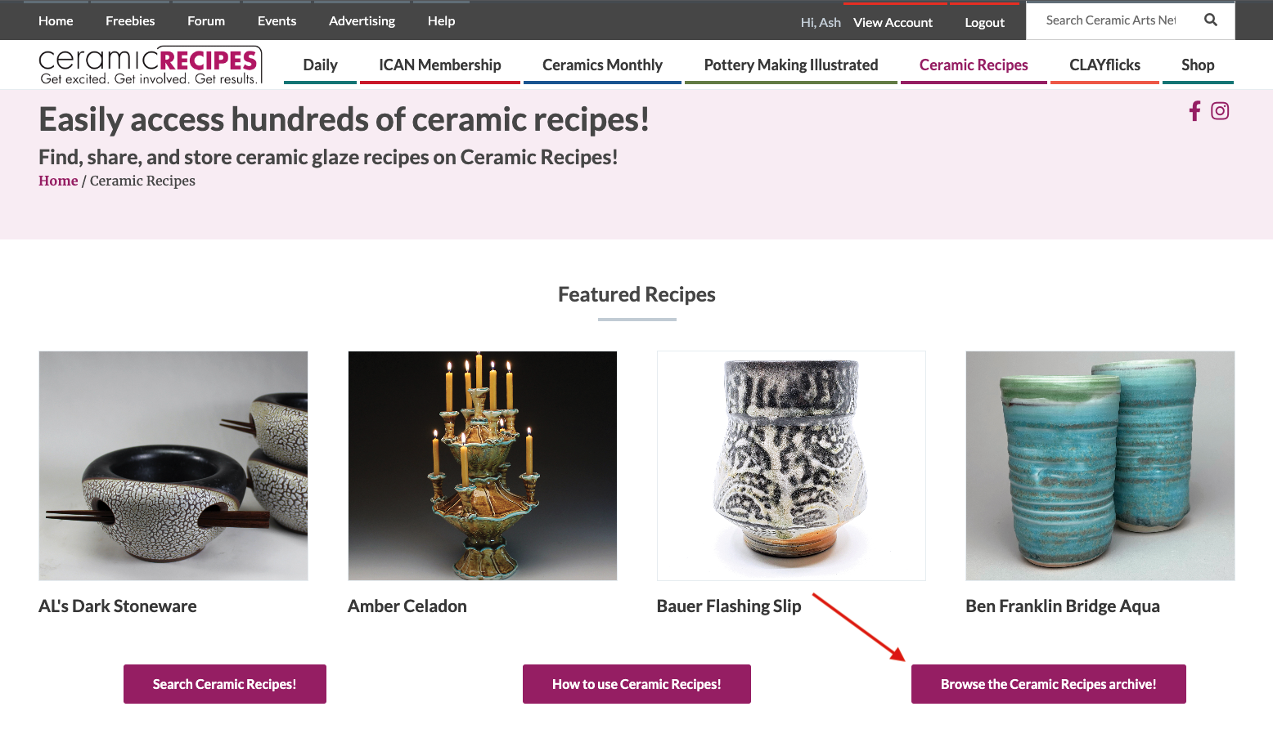This screenshot has width=1273, height=729.
Task: Open ICAN Membership section
Action: click(439, 65)
